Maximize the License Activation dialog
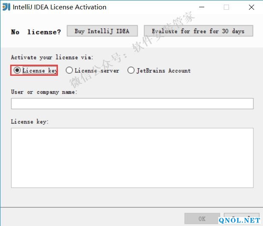 click(x=226, y=7)
